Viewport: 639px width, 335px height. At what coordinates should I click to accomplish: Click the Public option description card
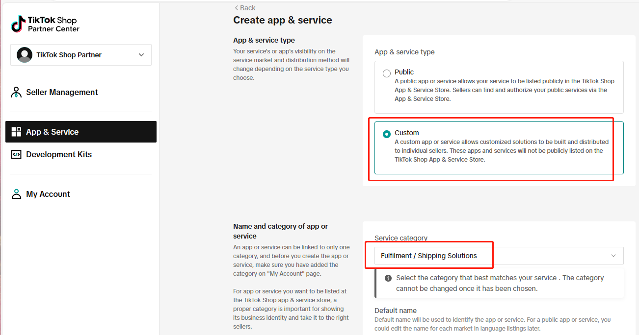(x=499, y=87)
